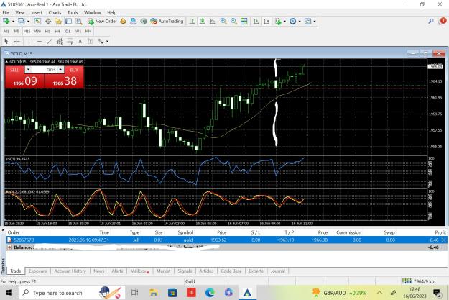
Task: Select the Text tool A
Action: [80, 41]
